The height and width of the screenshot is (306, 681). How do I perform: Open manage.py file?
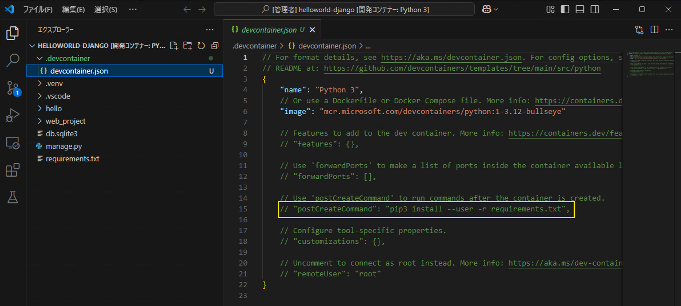click(x=64, y=146)
